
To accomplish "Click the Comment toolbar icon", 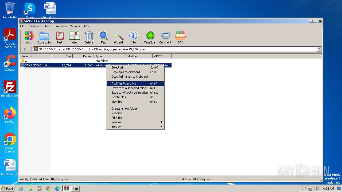I will [165, 37].
